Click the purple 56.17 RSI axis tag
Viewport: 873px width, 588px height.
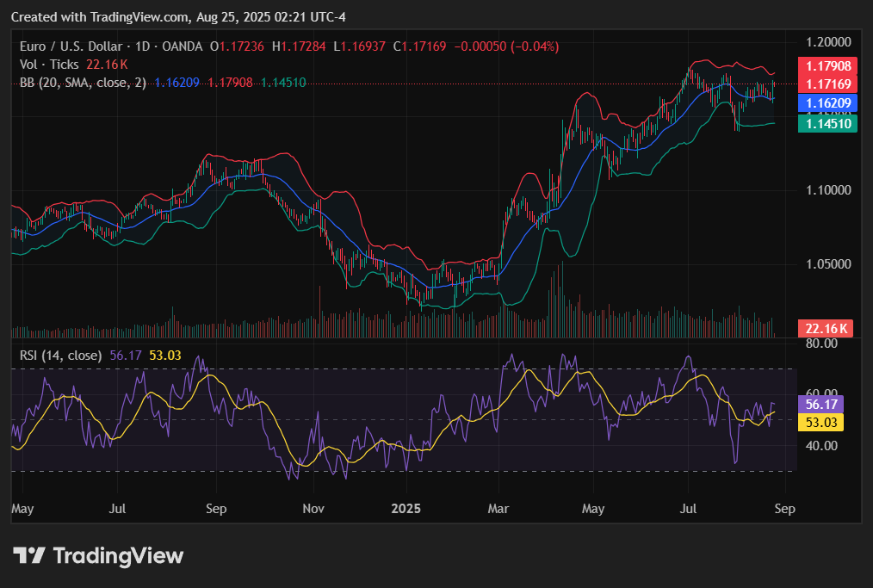click(821, 405)
